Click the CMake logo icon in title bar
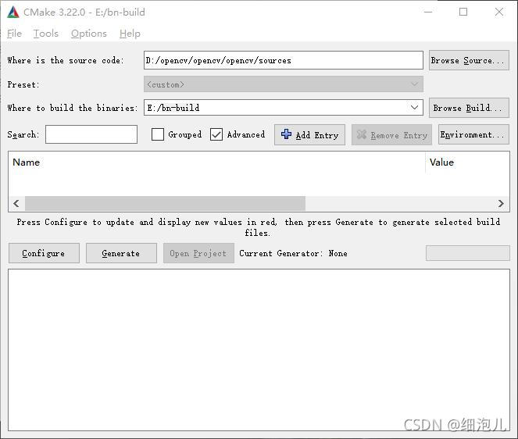 point(13,12)
